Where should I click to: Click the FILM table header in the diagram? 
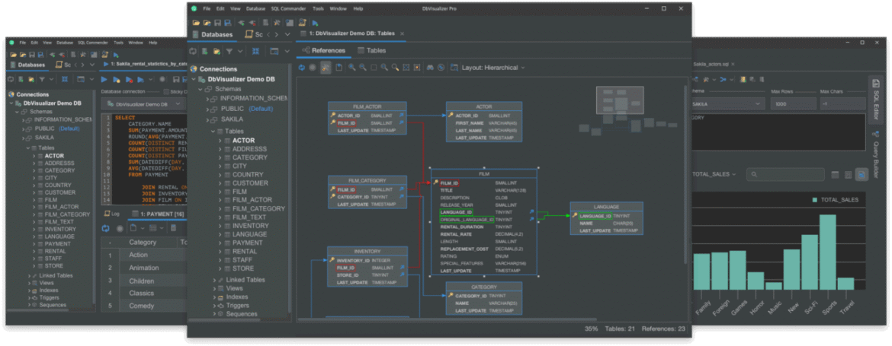coord(484,173)
